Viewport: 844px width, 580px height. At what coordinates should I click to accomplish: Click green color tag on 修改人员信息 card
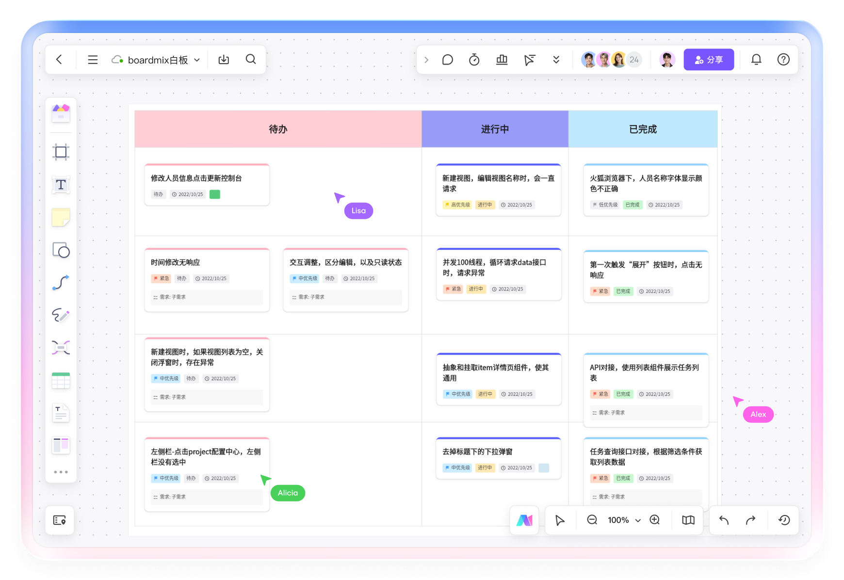tap(215, 194)
